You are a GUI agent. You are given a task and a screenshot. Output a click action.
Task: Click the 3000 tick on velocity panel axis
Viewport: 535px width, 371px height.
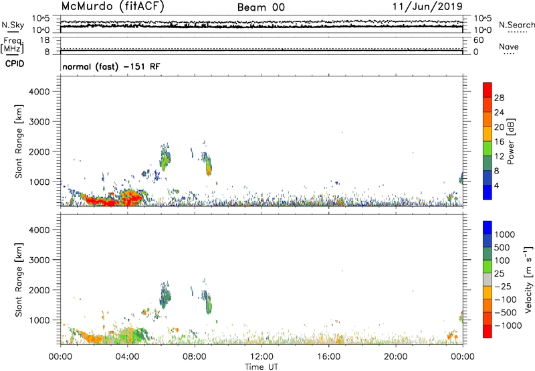point(39,260)
